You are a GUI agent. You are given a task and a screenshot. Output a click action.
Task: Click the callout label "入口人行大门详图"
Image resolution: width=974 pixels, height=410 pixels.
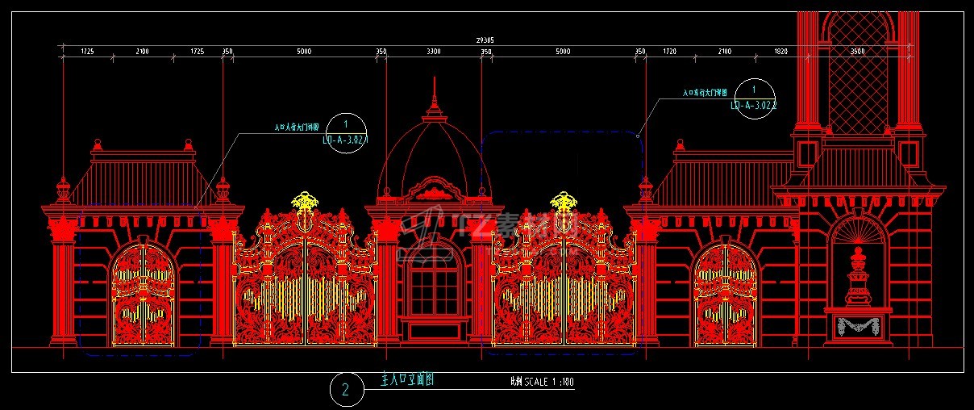point(297,128)
